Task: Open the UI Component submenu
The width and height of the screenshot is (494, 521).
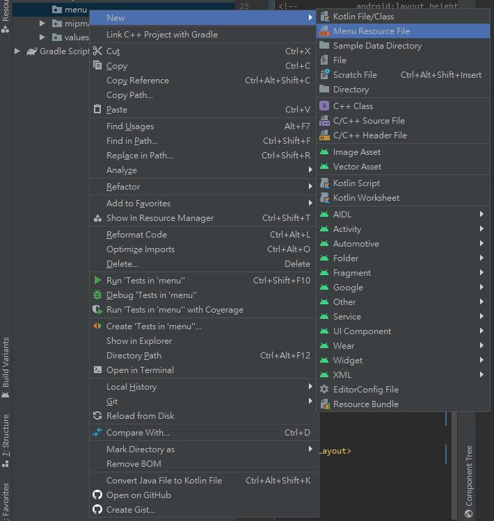Action: (403, 331)
